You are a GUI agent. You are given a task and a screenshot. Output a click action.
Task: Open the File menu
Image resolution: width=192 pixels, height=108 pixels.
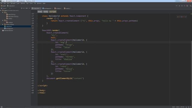point(1,3)
